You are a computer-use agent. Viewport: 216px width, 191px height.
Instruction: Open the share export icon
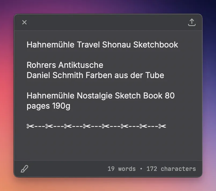[x=192, y=22]
